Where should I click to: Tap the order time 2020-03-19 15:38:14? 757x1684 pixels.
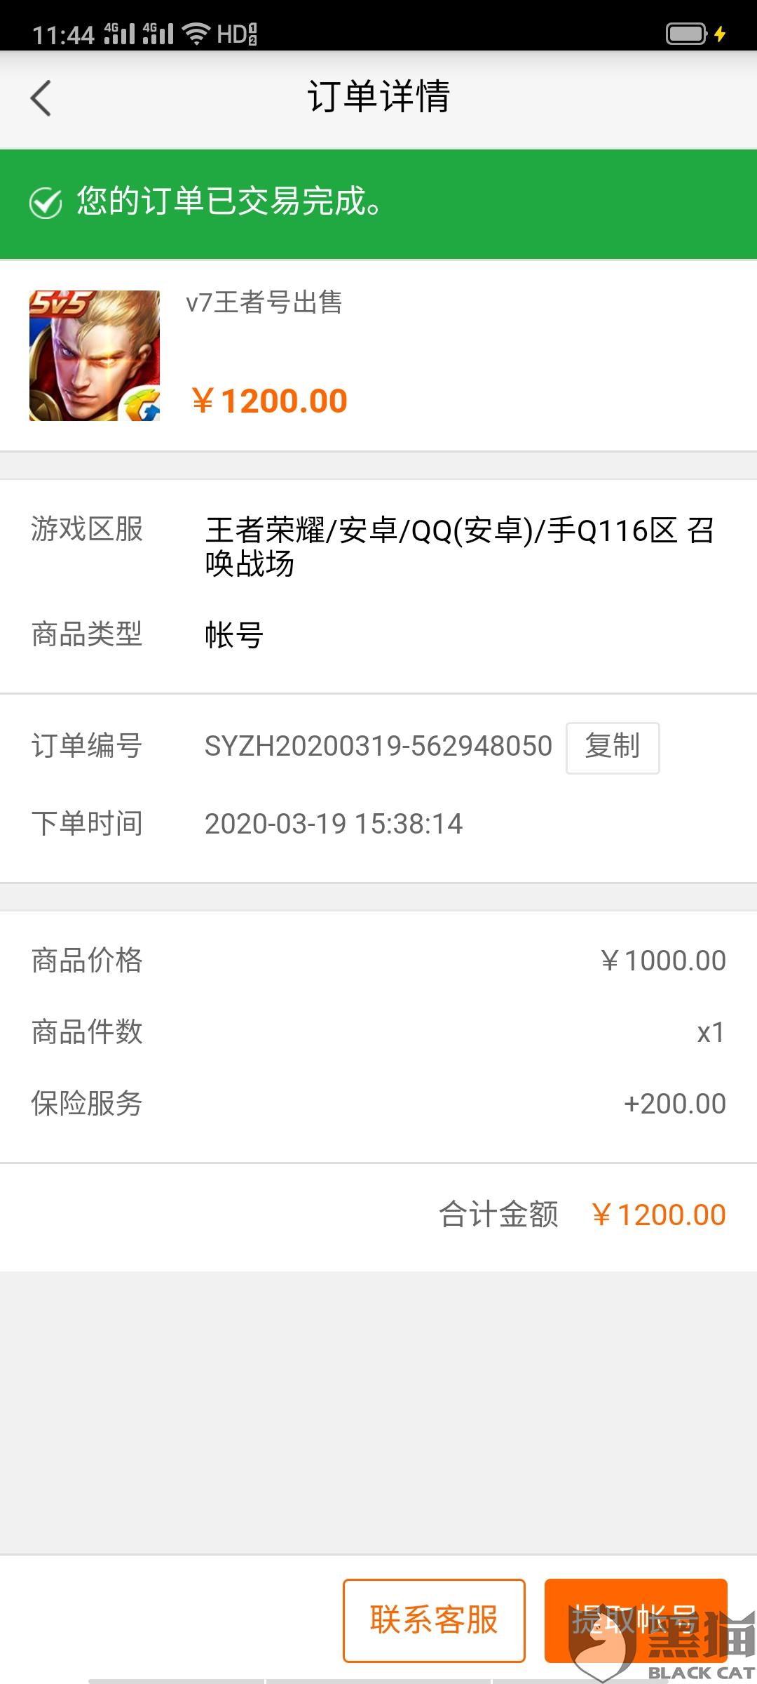(x=334, y=824)
